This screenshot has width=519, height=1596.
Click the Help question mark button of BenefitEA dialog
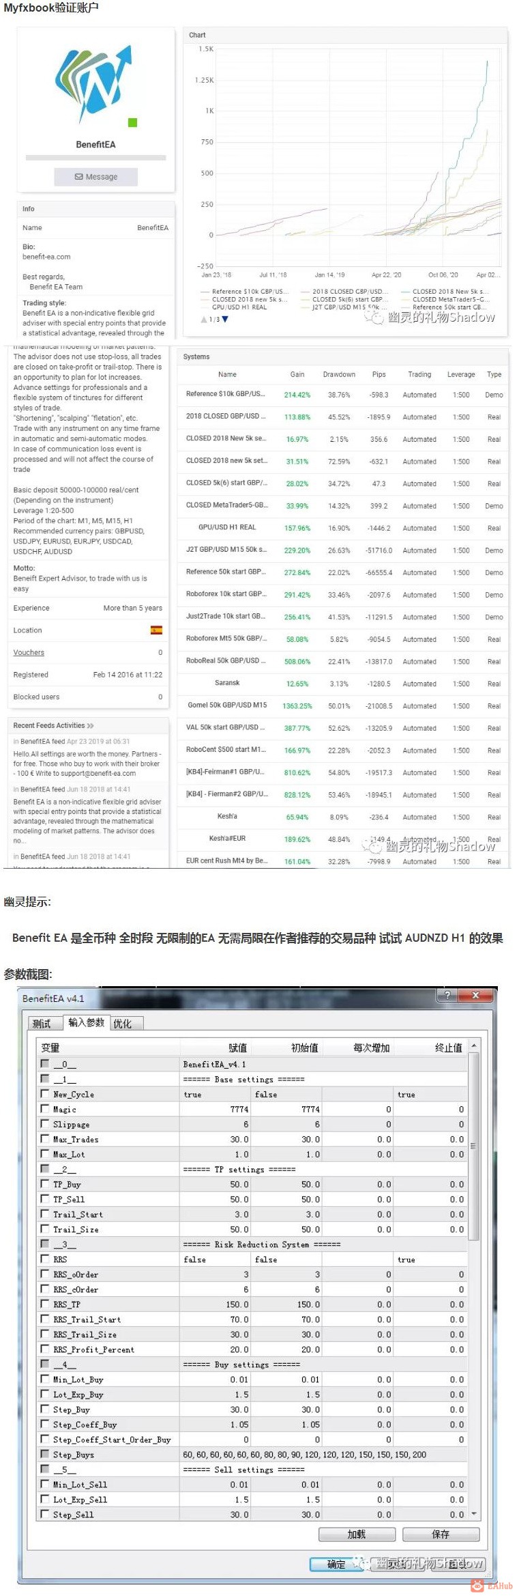(x=447, y=995)
